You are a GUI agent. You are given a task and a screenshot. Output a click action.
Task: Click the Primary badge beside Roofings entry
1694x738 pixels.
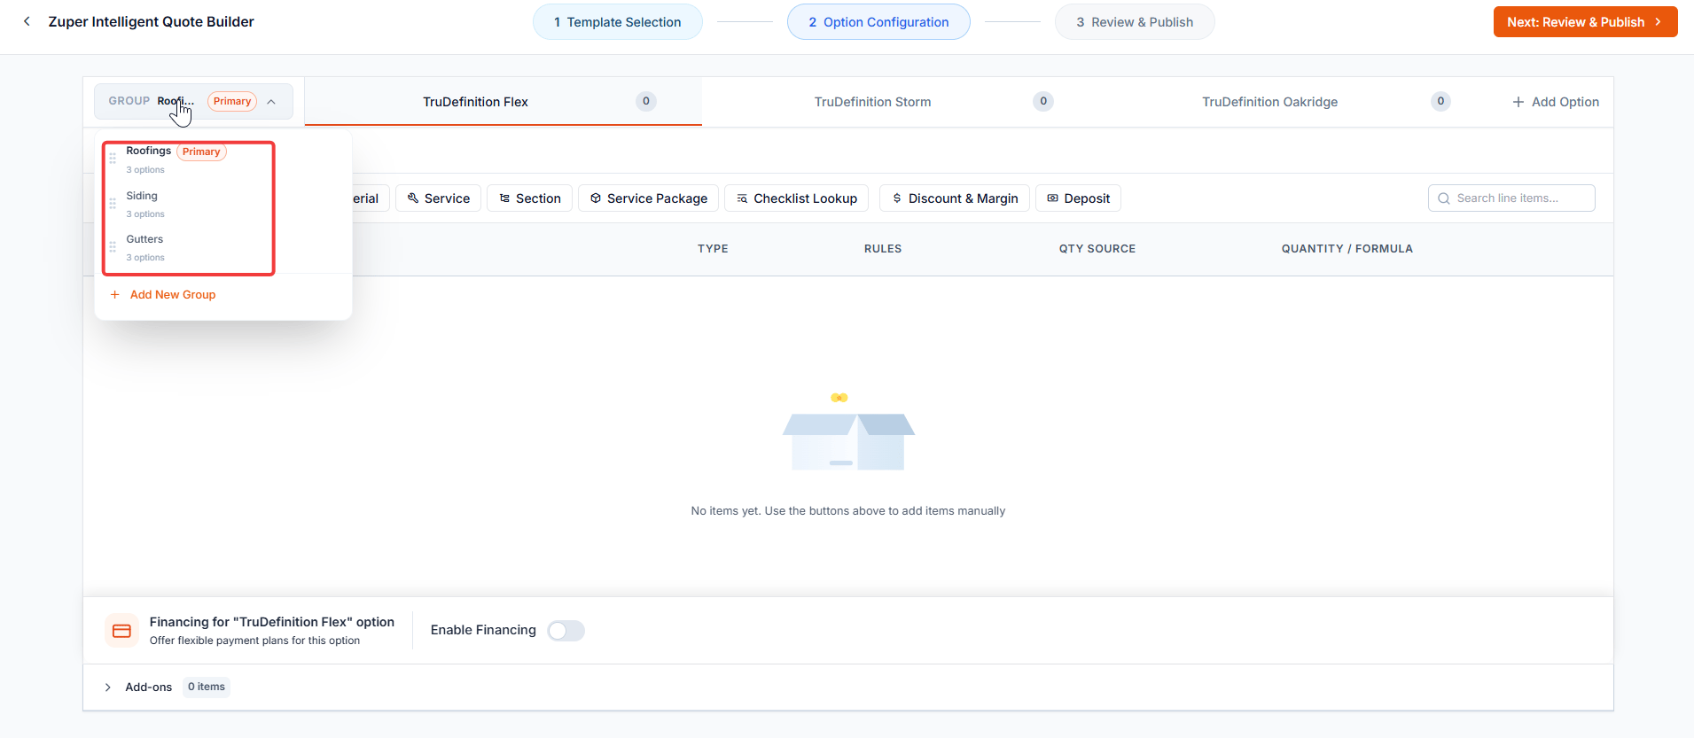(201, 151)
